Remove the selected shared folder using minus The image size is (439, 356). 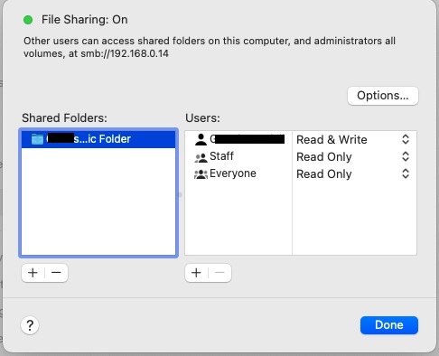point(56,273)
